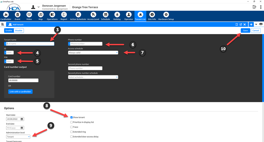Open the Start date calendar picker
Screen dimensions: 264x142
22,119
